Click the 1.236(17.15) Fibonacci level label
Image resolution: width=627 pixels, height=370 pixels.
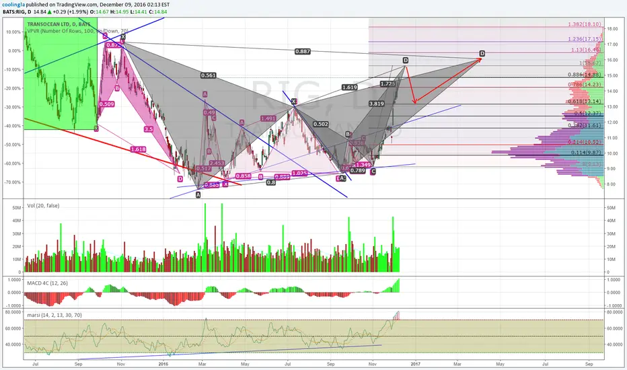click(584, 39)
